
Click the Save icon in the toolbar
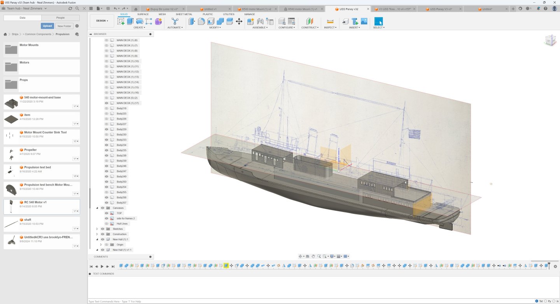(108, 8)
